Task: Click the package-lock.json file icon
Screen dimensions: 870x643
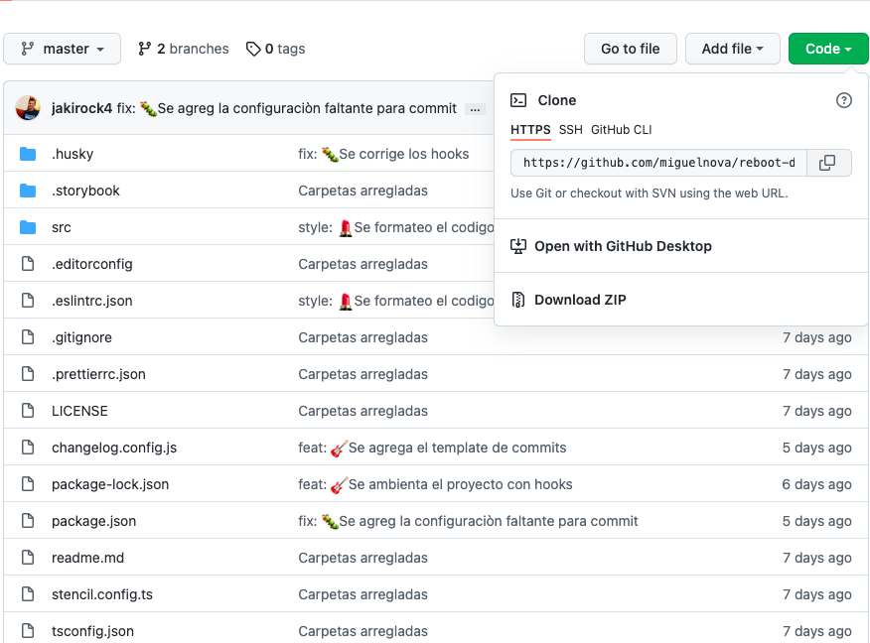Action: 28,484
